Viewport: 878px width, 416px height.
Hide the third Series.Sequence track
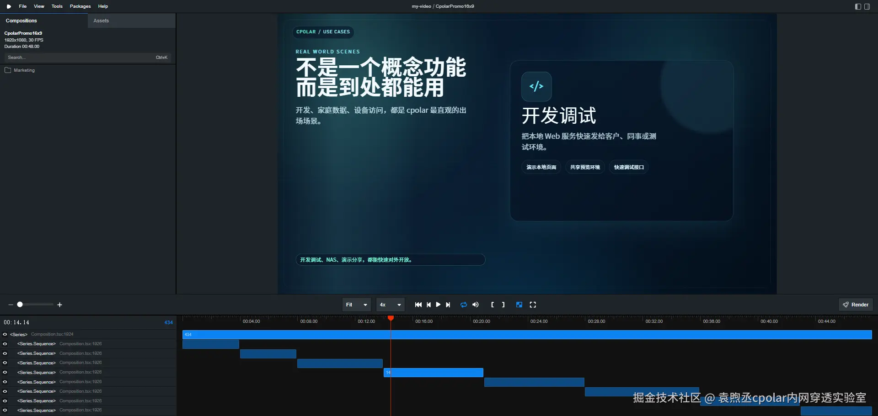pyautogui.click(x=5, y=363)
